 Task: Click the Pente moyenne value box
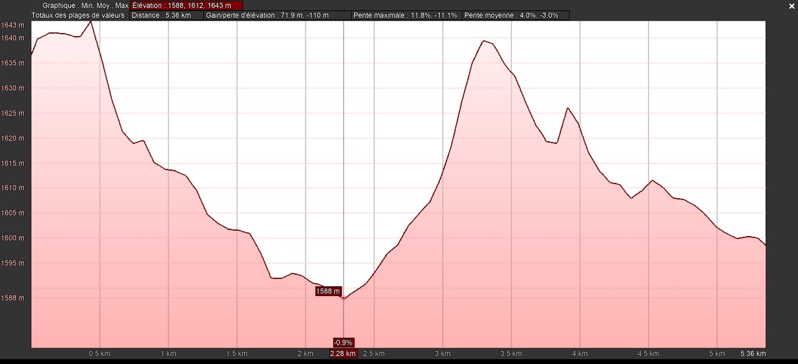pos(515,15)
